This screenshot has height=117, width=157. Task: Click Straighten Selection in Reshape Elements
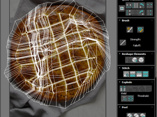tap(129, 60)
